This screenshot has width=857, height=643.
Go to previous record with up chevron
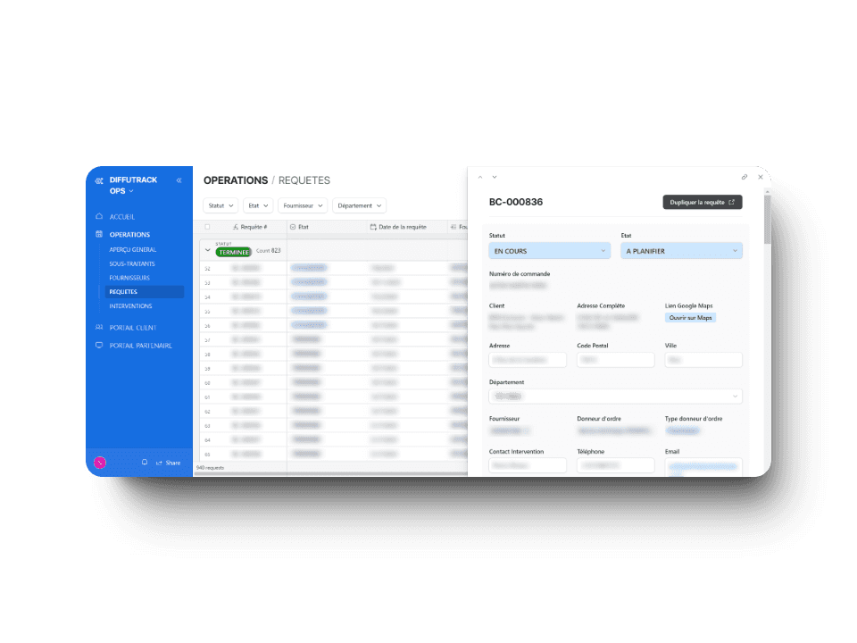[x=480, y=177]
